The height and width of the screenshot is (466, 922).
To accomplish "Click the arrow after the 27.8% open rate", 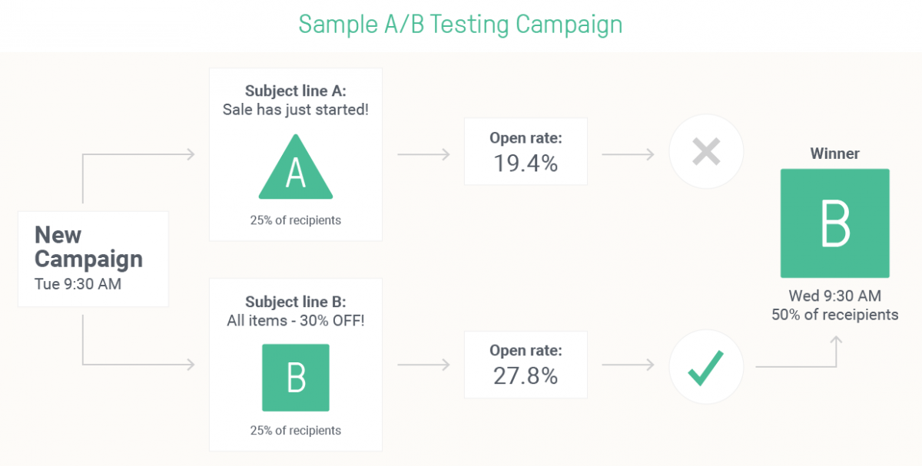I will pyautogui.click(x=628, y=367).
